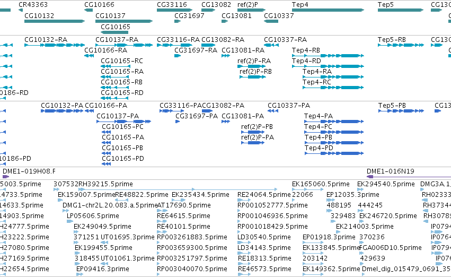Open BAC end DME1-019H08.F
451x277 pixels.
click(x=29, y=171)
